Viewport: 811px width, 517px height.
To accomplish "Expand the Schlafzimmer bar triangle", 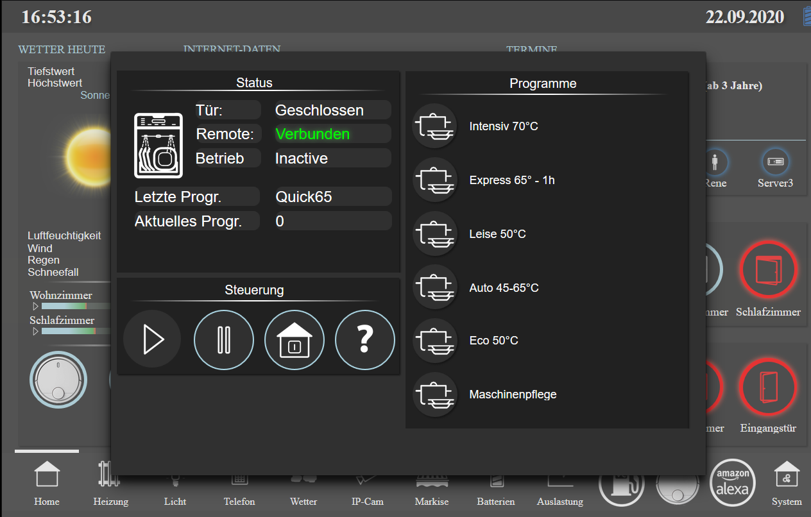I will pyautogui.click(x=37, y=332).
